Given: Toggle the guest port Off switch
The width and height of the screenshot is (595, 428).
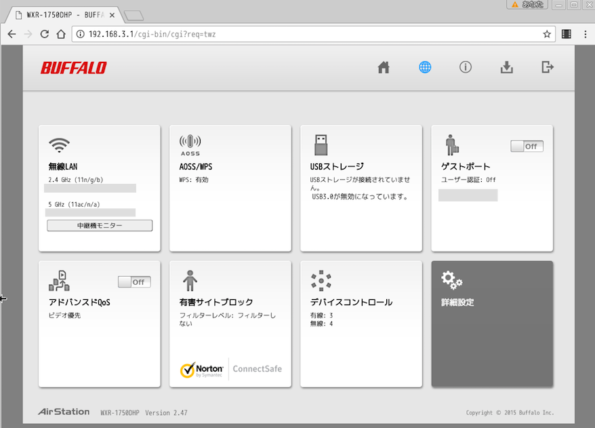Looking at the screenshot, I should click(527, 147).
